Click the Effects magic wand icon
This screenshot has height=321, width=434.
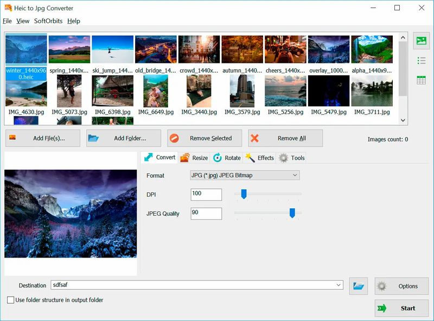[251, 157]
